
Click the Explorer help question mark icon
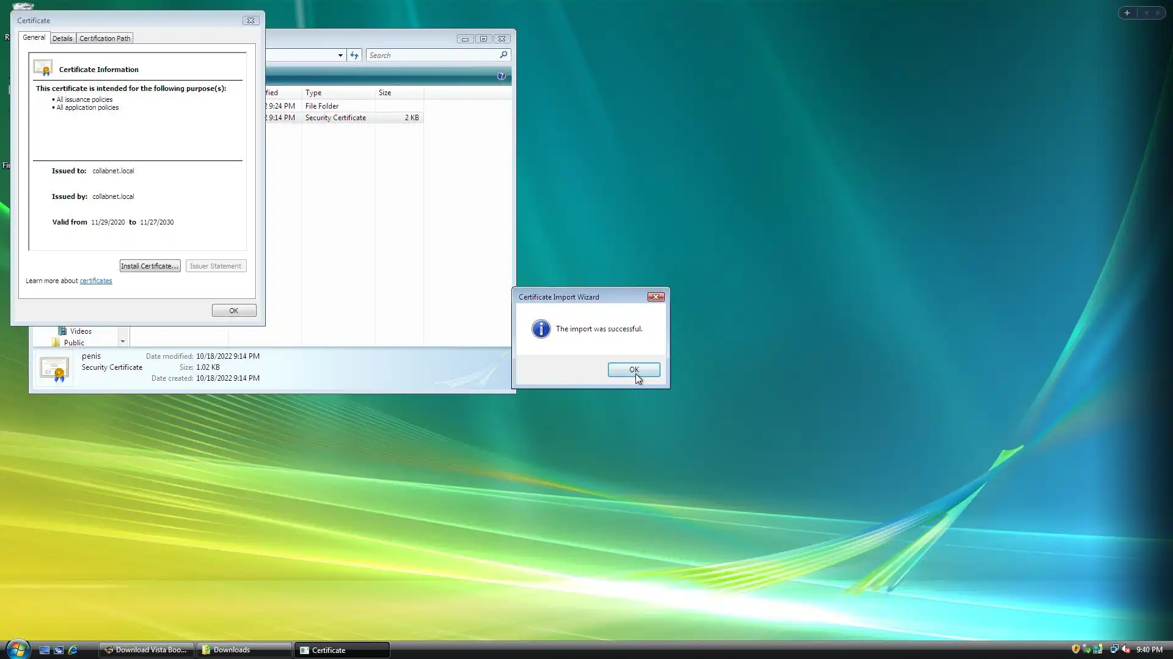point(502,76)
